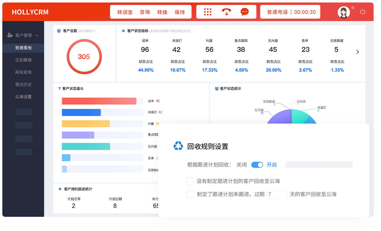Click the power logout icon at top right
Screen dimensions: 381x231
pos(363,12)
